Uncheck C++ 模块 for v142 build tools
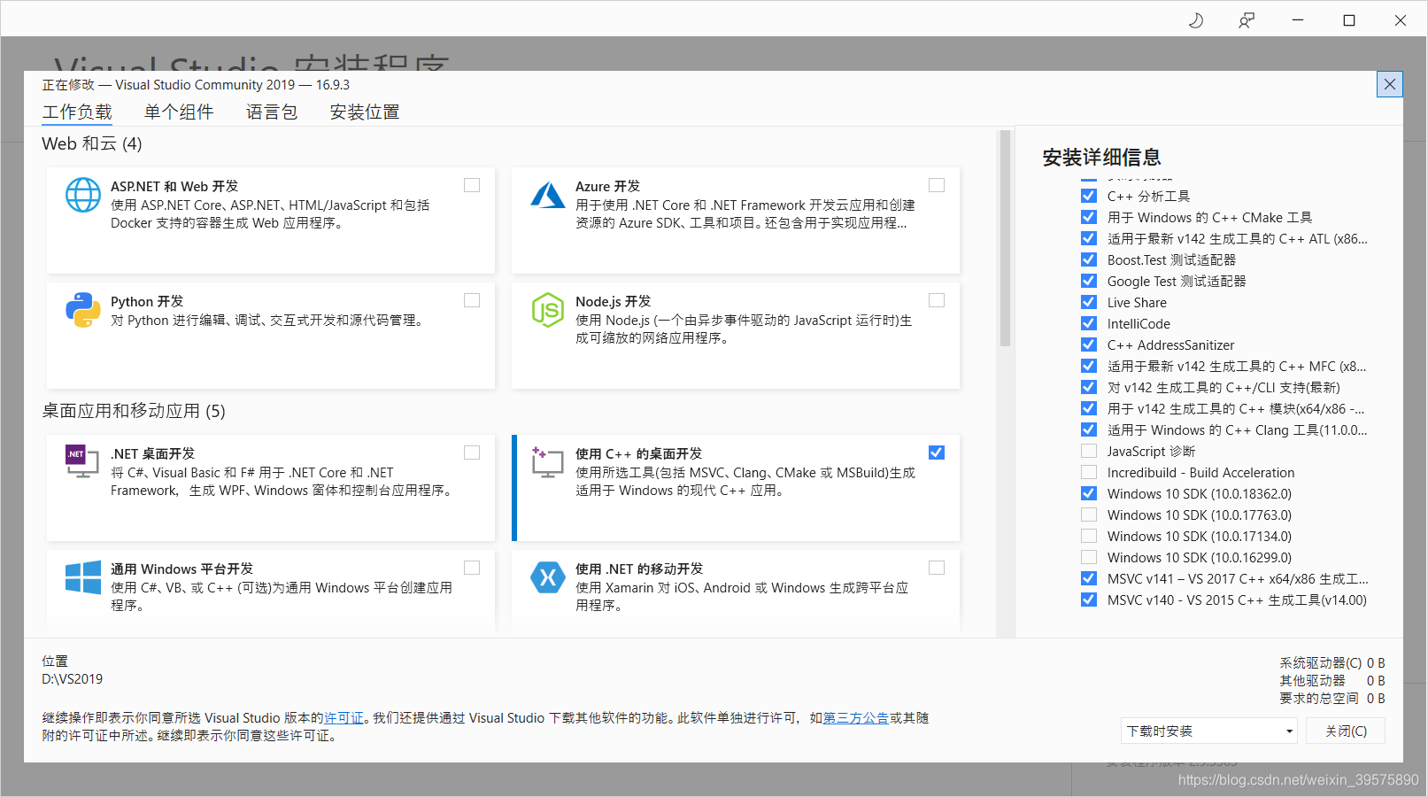Image resolution: width=1428 pixels, height=797 pixels. point(1089,408)
